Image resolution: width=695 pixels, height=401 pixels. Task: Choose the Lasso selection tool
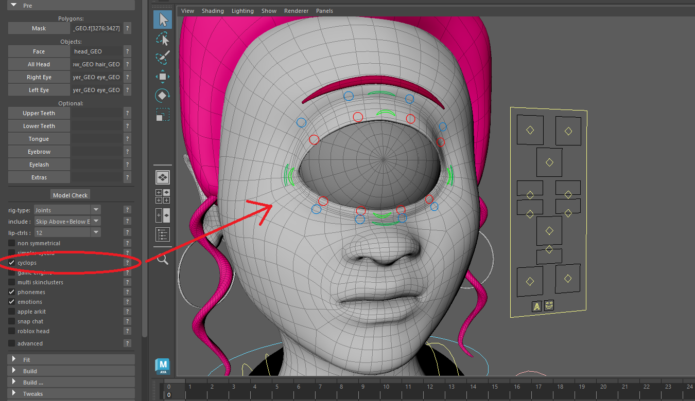pos(163,39)
